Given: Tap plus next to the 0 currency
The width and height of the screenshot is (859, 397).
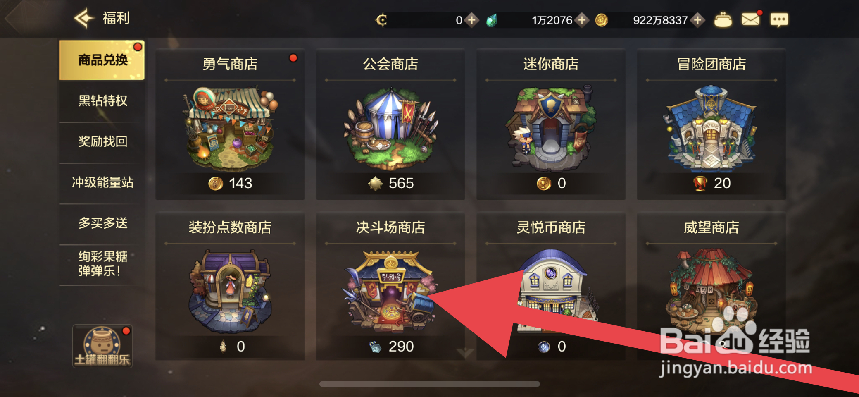Looking at the screenshot, I should pos(471,20).
